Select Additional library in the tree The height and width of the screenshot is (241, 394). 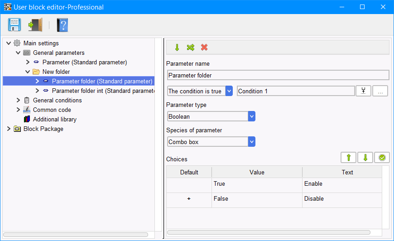tap(54, 120)
